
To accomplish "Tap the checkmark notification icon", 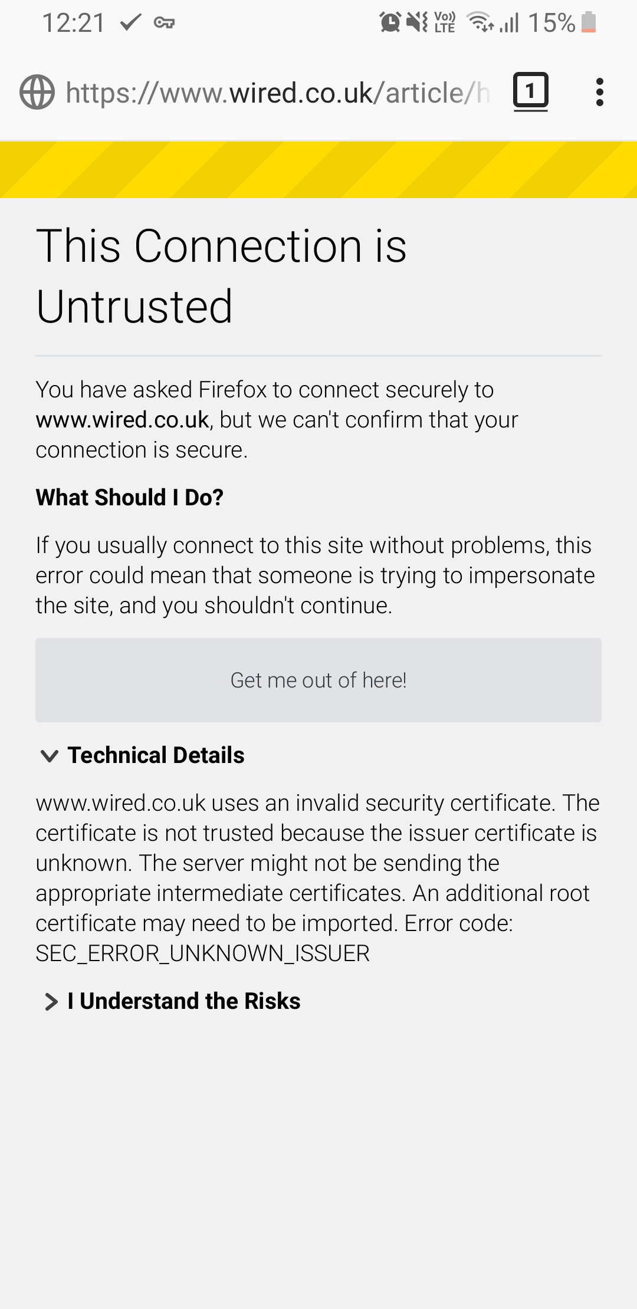I will [130, 23].
